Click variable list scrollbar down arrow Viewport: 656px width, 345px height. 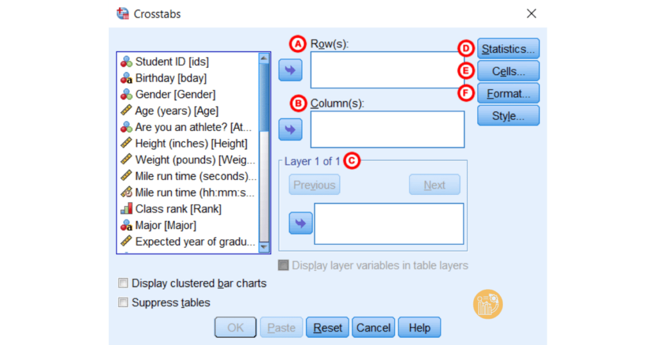pyautogui.click(x=264, y=247)
